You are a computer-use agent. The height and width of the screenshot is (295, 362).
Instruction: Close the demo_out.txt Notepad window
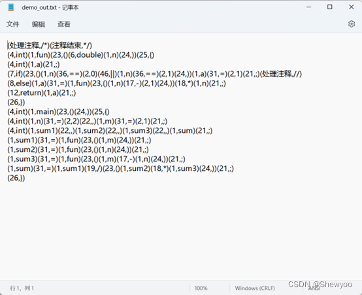coord(351,7)
